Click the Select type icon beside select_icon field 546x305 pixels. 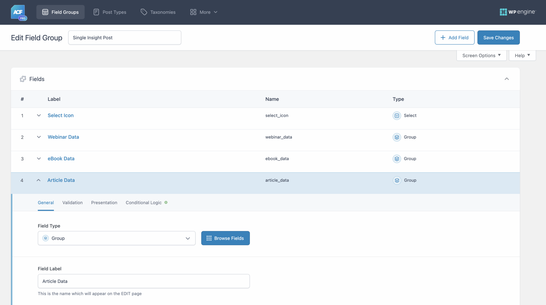pyautogui.click(x=396, y=116)
